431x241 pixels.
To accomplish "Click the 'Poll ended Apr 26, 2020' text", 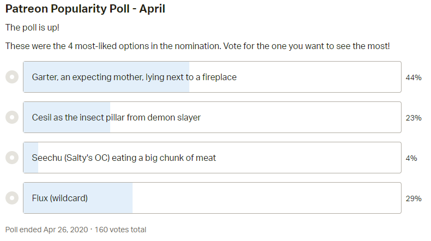I will [x=45, y=230].
